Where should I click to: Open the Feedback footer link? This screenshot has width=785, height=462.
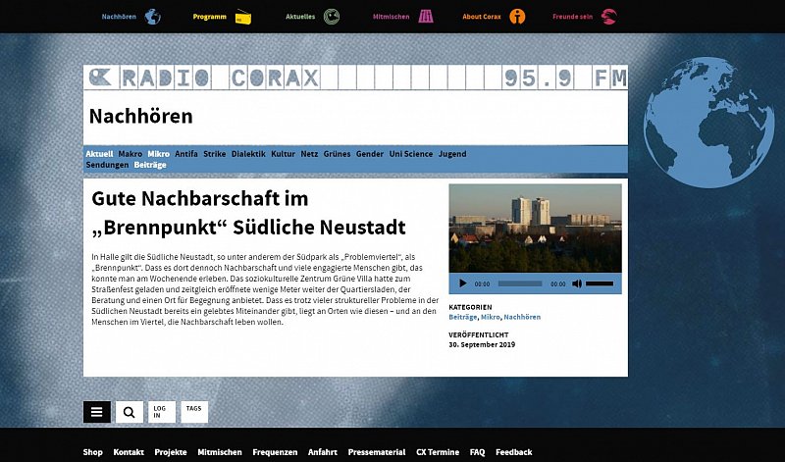click(x=513, y=452)
